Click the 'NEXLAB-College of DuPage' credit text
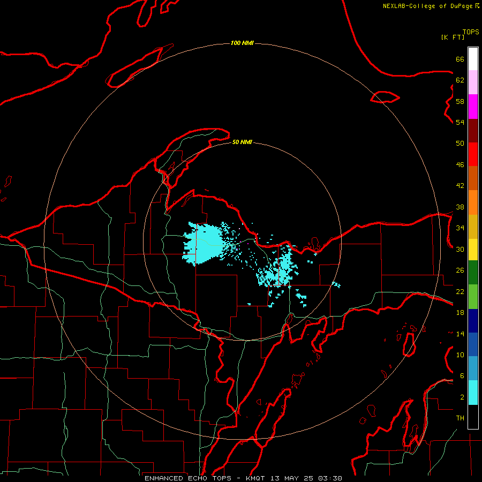The width and height of the screenshot is (482, 482). click(427, 6)
